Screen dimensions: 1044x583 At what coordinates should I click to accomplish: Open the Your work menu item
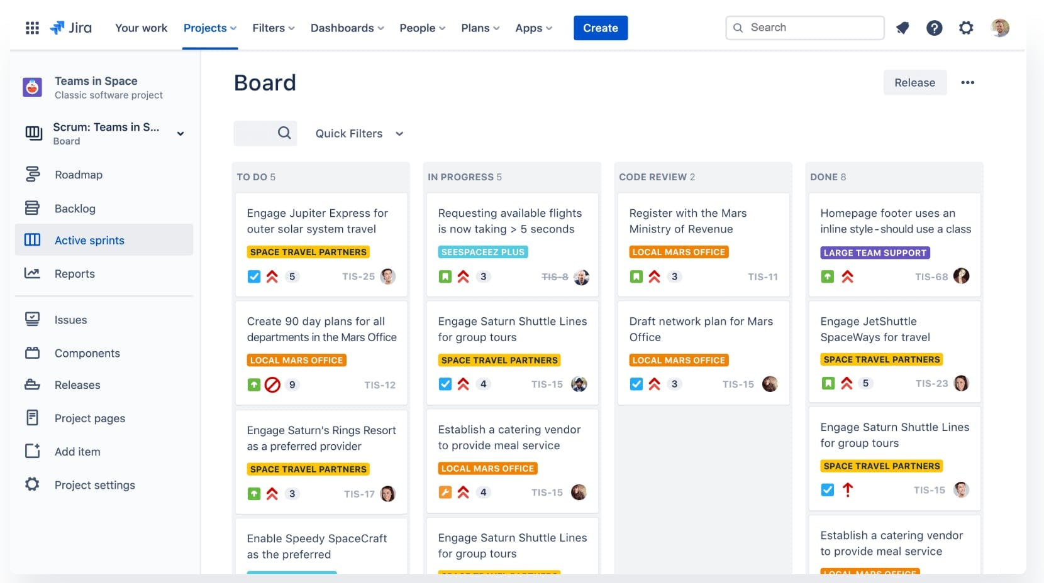141,28
